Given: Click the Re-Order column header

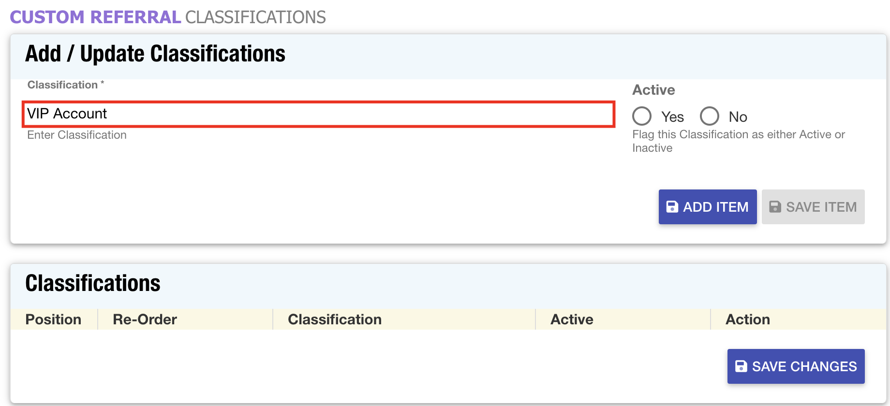Looking at the screenshot, I should coord(145,319).
